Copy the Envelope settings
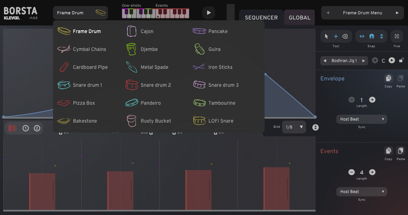The height and width of the screenshot is (215, 408). point(388,78)
